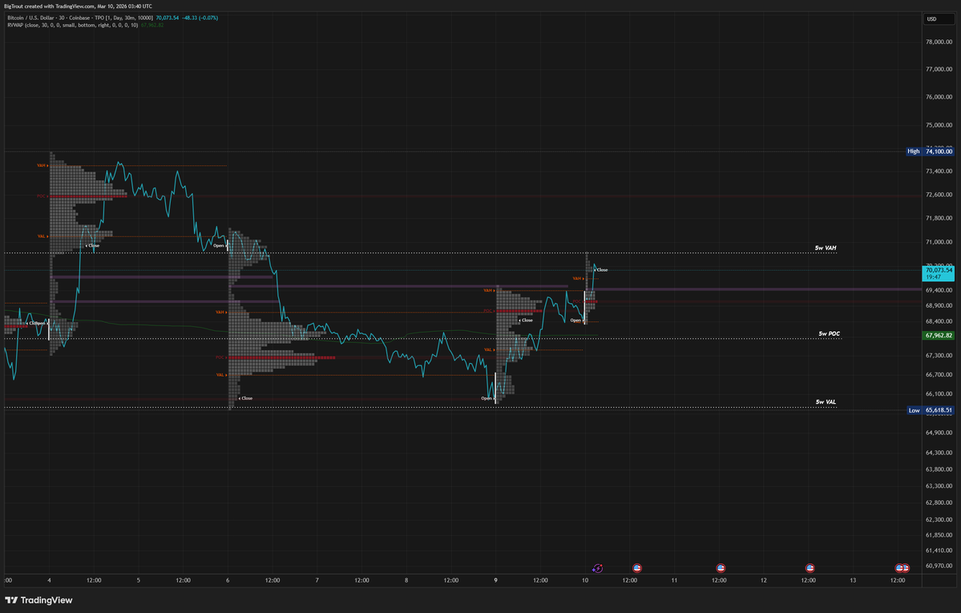
Task: Click day 4 on the time axis
Action: [x=49, y=580]
